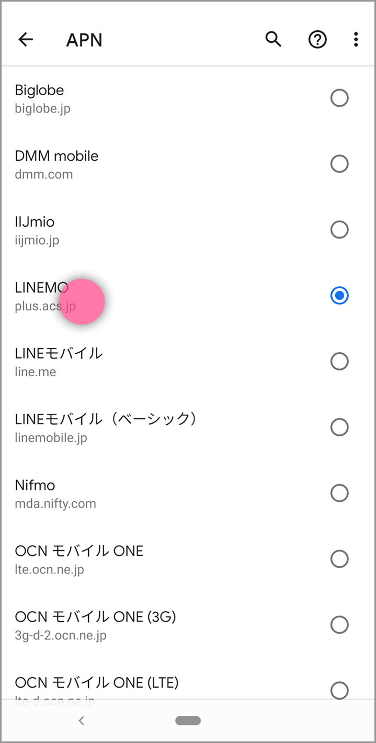
Task: Open the IIJmio iijmio.jp entry
Action: point(157,230)
